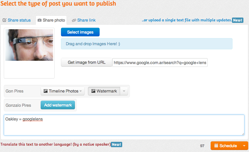Open the Schedule button dropdown arrow

tap(244, 146)
